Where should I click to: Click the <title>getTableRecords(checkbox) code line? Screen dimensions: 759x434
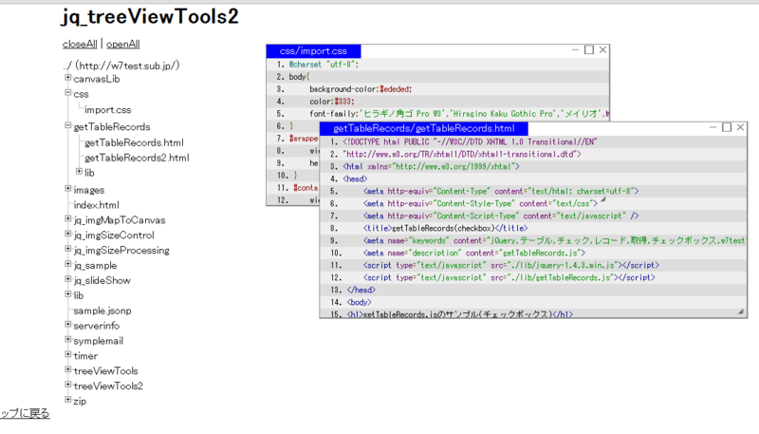(533, 228)
